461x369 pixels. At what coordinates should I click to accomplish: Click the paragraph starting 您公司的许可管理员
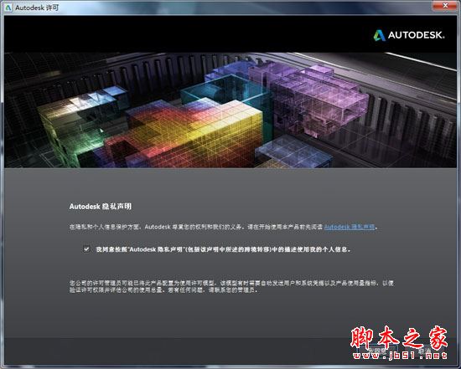pyautogui.click(x=231, y=286)
